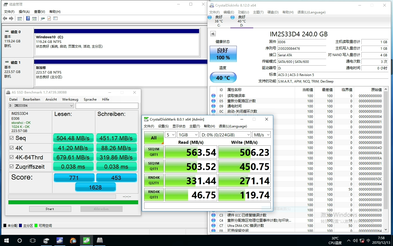Run the SEQ1M Q1T1 test
The height and width of the screenshot is (246, 393).
(x=154, y=166)
